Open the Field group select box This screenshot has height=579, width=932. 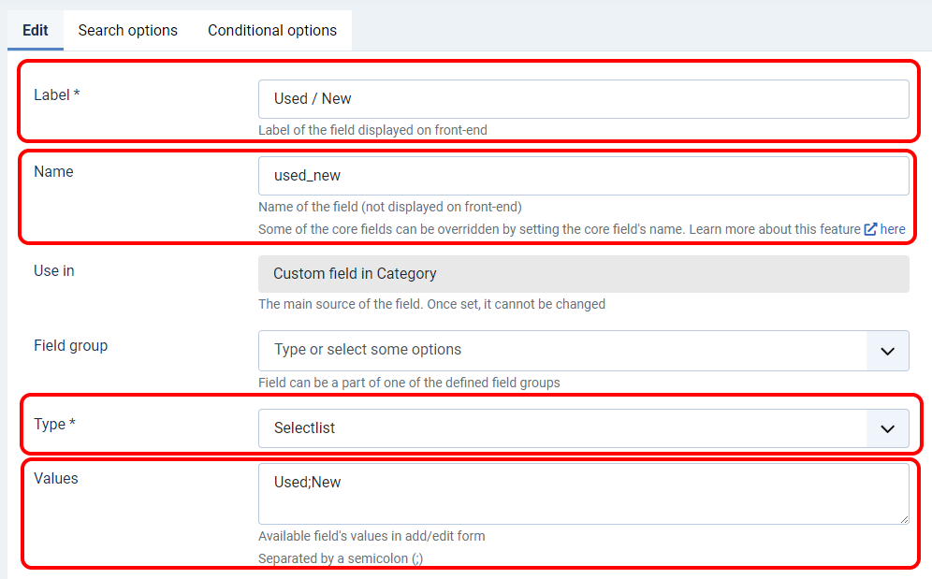[584, 351]
